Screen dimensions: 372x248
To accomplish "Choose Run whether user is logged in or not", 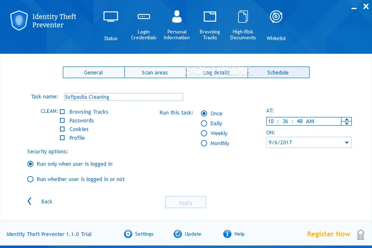I will pyautogui.click(x=30, y=179).
